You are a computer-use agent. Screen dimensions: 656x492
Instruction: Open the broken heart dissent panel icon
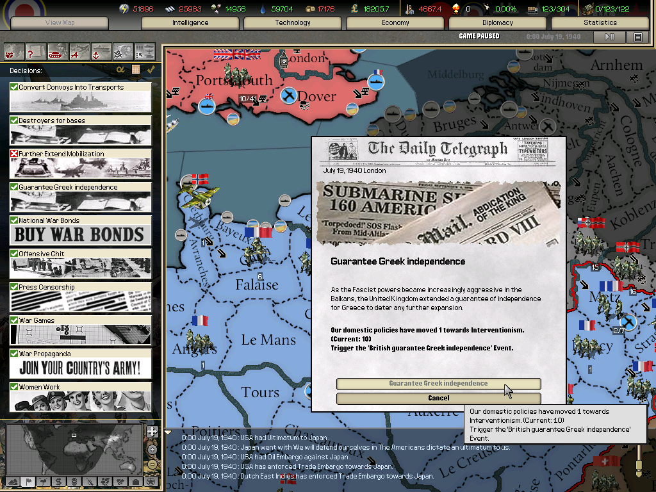tap(14, 53)
